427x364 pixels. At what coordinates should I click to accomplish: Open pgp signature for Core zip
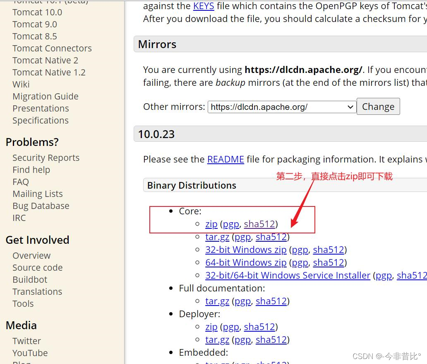tap(231, 225)
